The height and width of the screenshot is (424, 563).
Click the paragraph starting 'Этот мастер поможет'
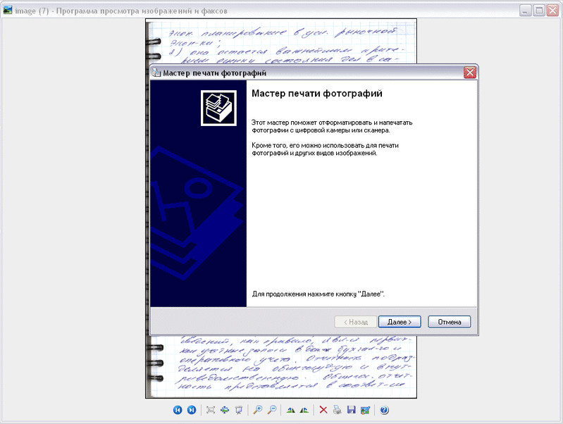(x=332, y=126)
